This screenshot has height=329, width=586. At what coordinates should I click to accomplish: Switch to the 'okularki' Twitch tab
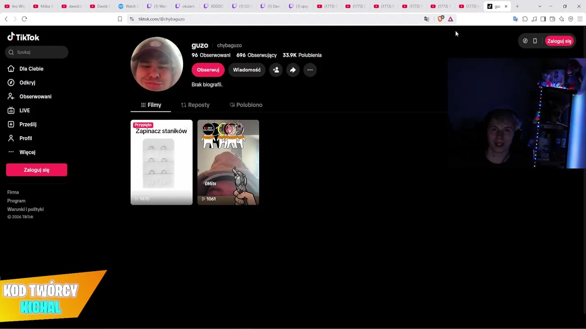pyautogui.click(x=185, y=6)
